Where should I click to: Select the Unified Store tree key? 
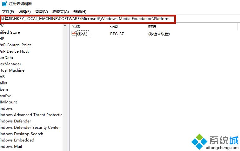pyautogui.click(x=10, y=32)
